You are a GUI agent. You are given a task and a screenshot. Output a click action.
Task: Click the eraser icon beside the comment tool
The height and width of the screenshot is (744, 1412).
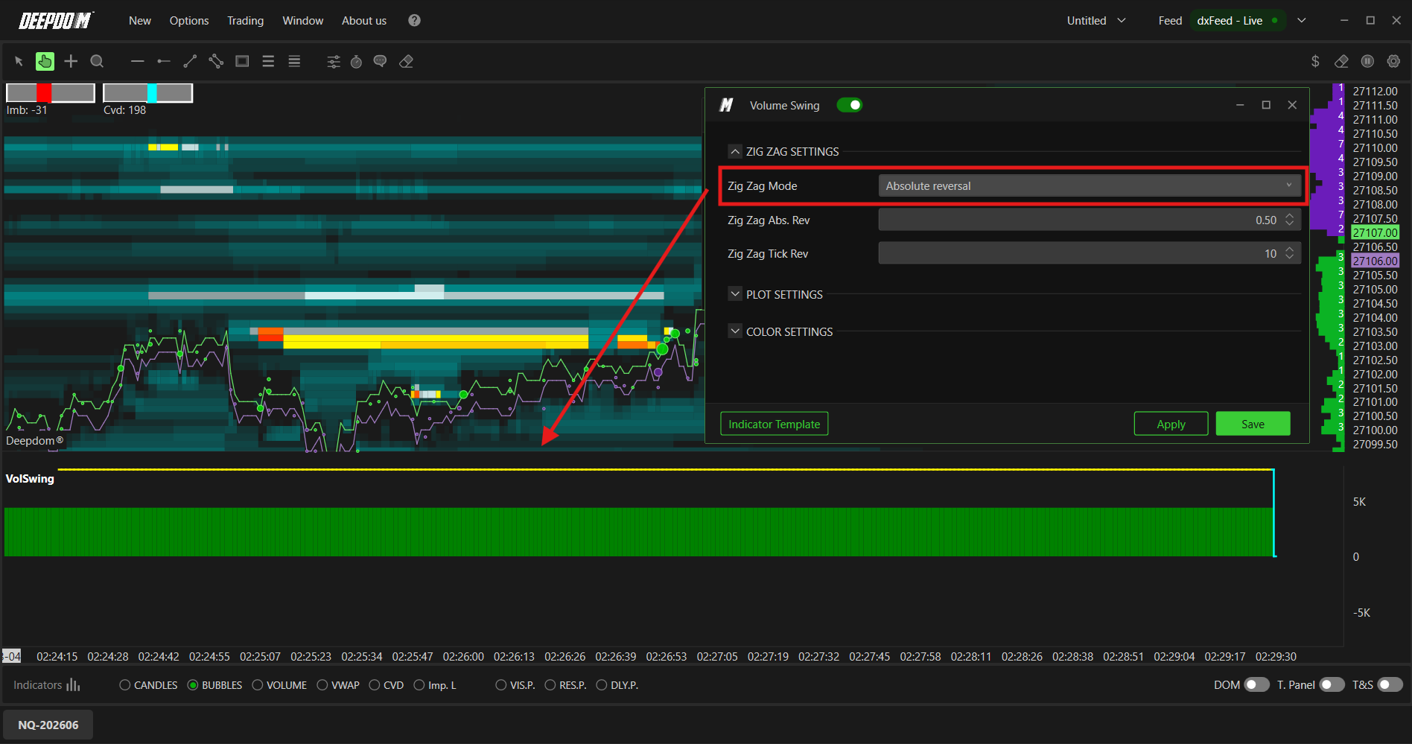tap(406, 62)
